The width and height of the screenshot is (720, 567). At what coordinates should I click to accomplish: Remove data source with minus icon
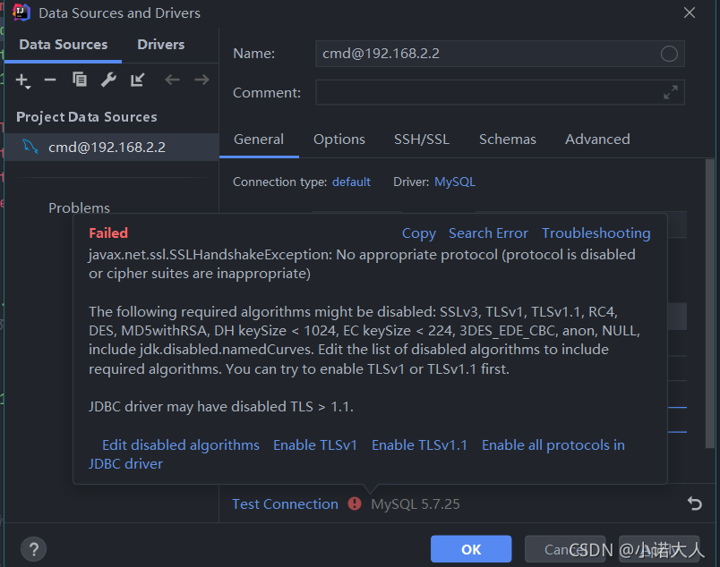pos(50,80)
